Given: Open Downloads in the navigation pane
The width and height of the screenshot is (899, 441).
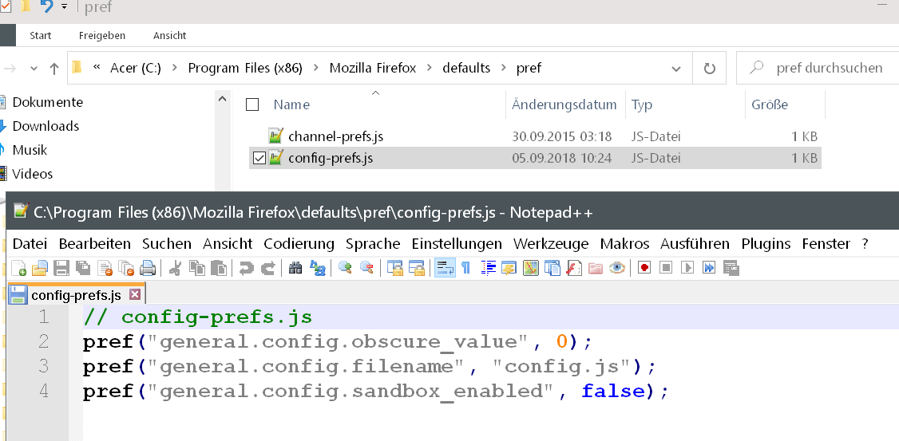Looking at the screenshot, I should coord(46,126).
